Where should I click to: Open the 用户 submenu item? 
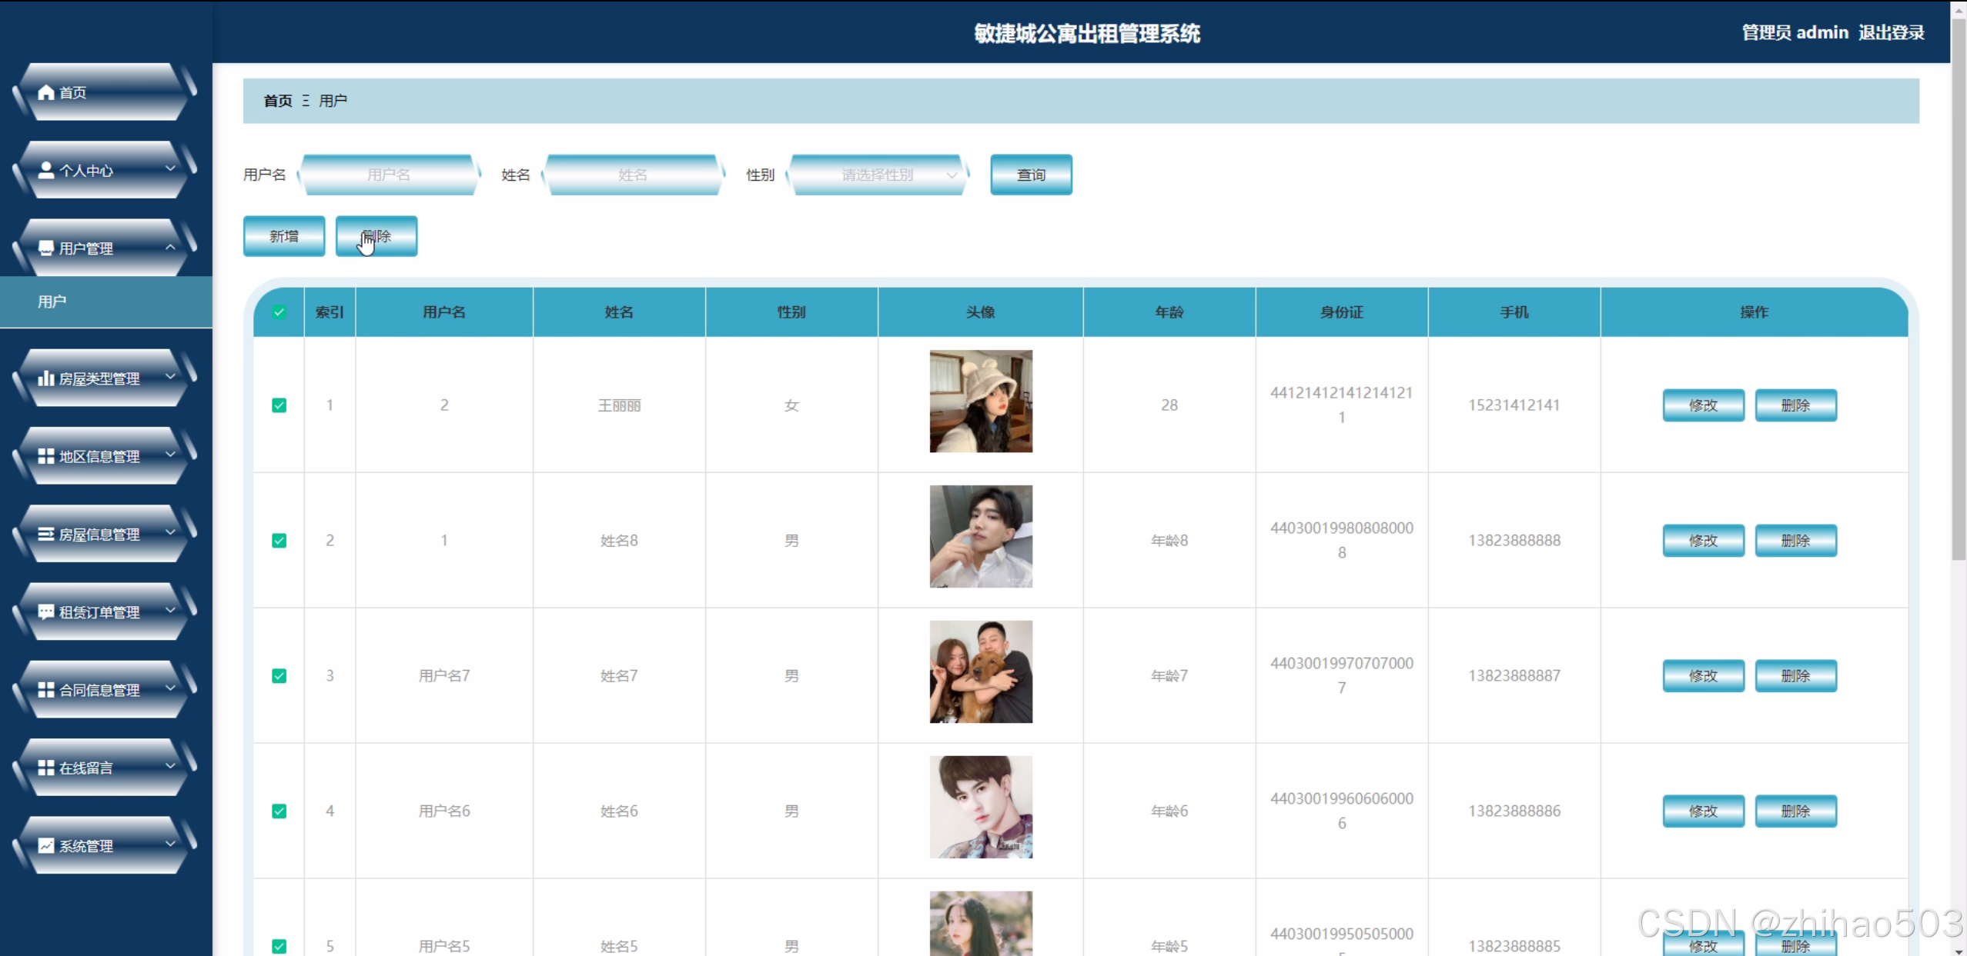tap(52, 301)
